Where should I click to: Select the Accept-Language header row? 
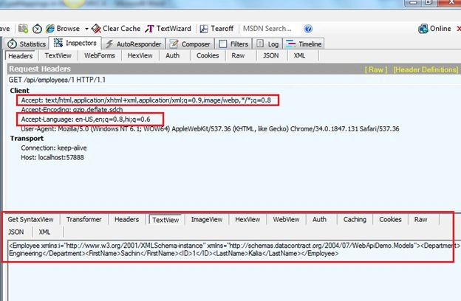click(86, 120)
